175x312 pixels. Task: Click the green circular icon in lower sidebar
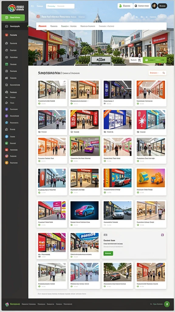click(x=7, y=143)
